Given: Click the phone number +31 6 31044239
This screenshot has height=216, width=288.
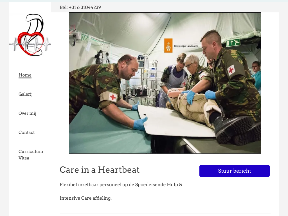Looking at the screenshot, I should pyautogui.click(x=85, y=7).
